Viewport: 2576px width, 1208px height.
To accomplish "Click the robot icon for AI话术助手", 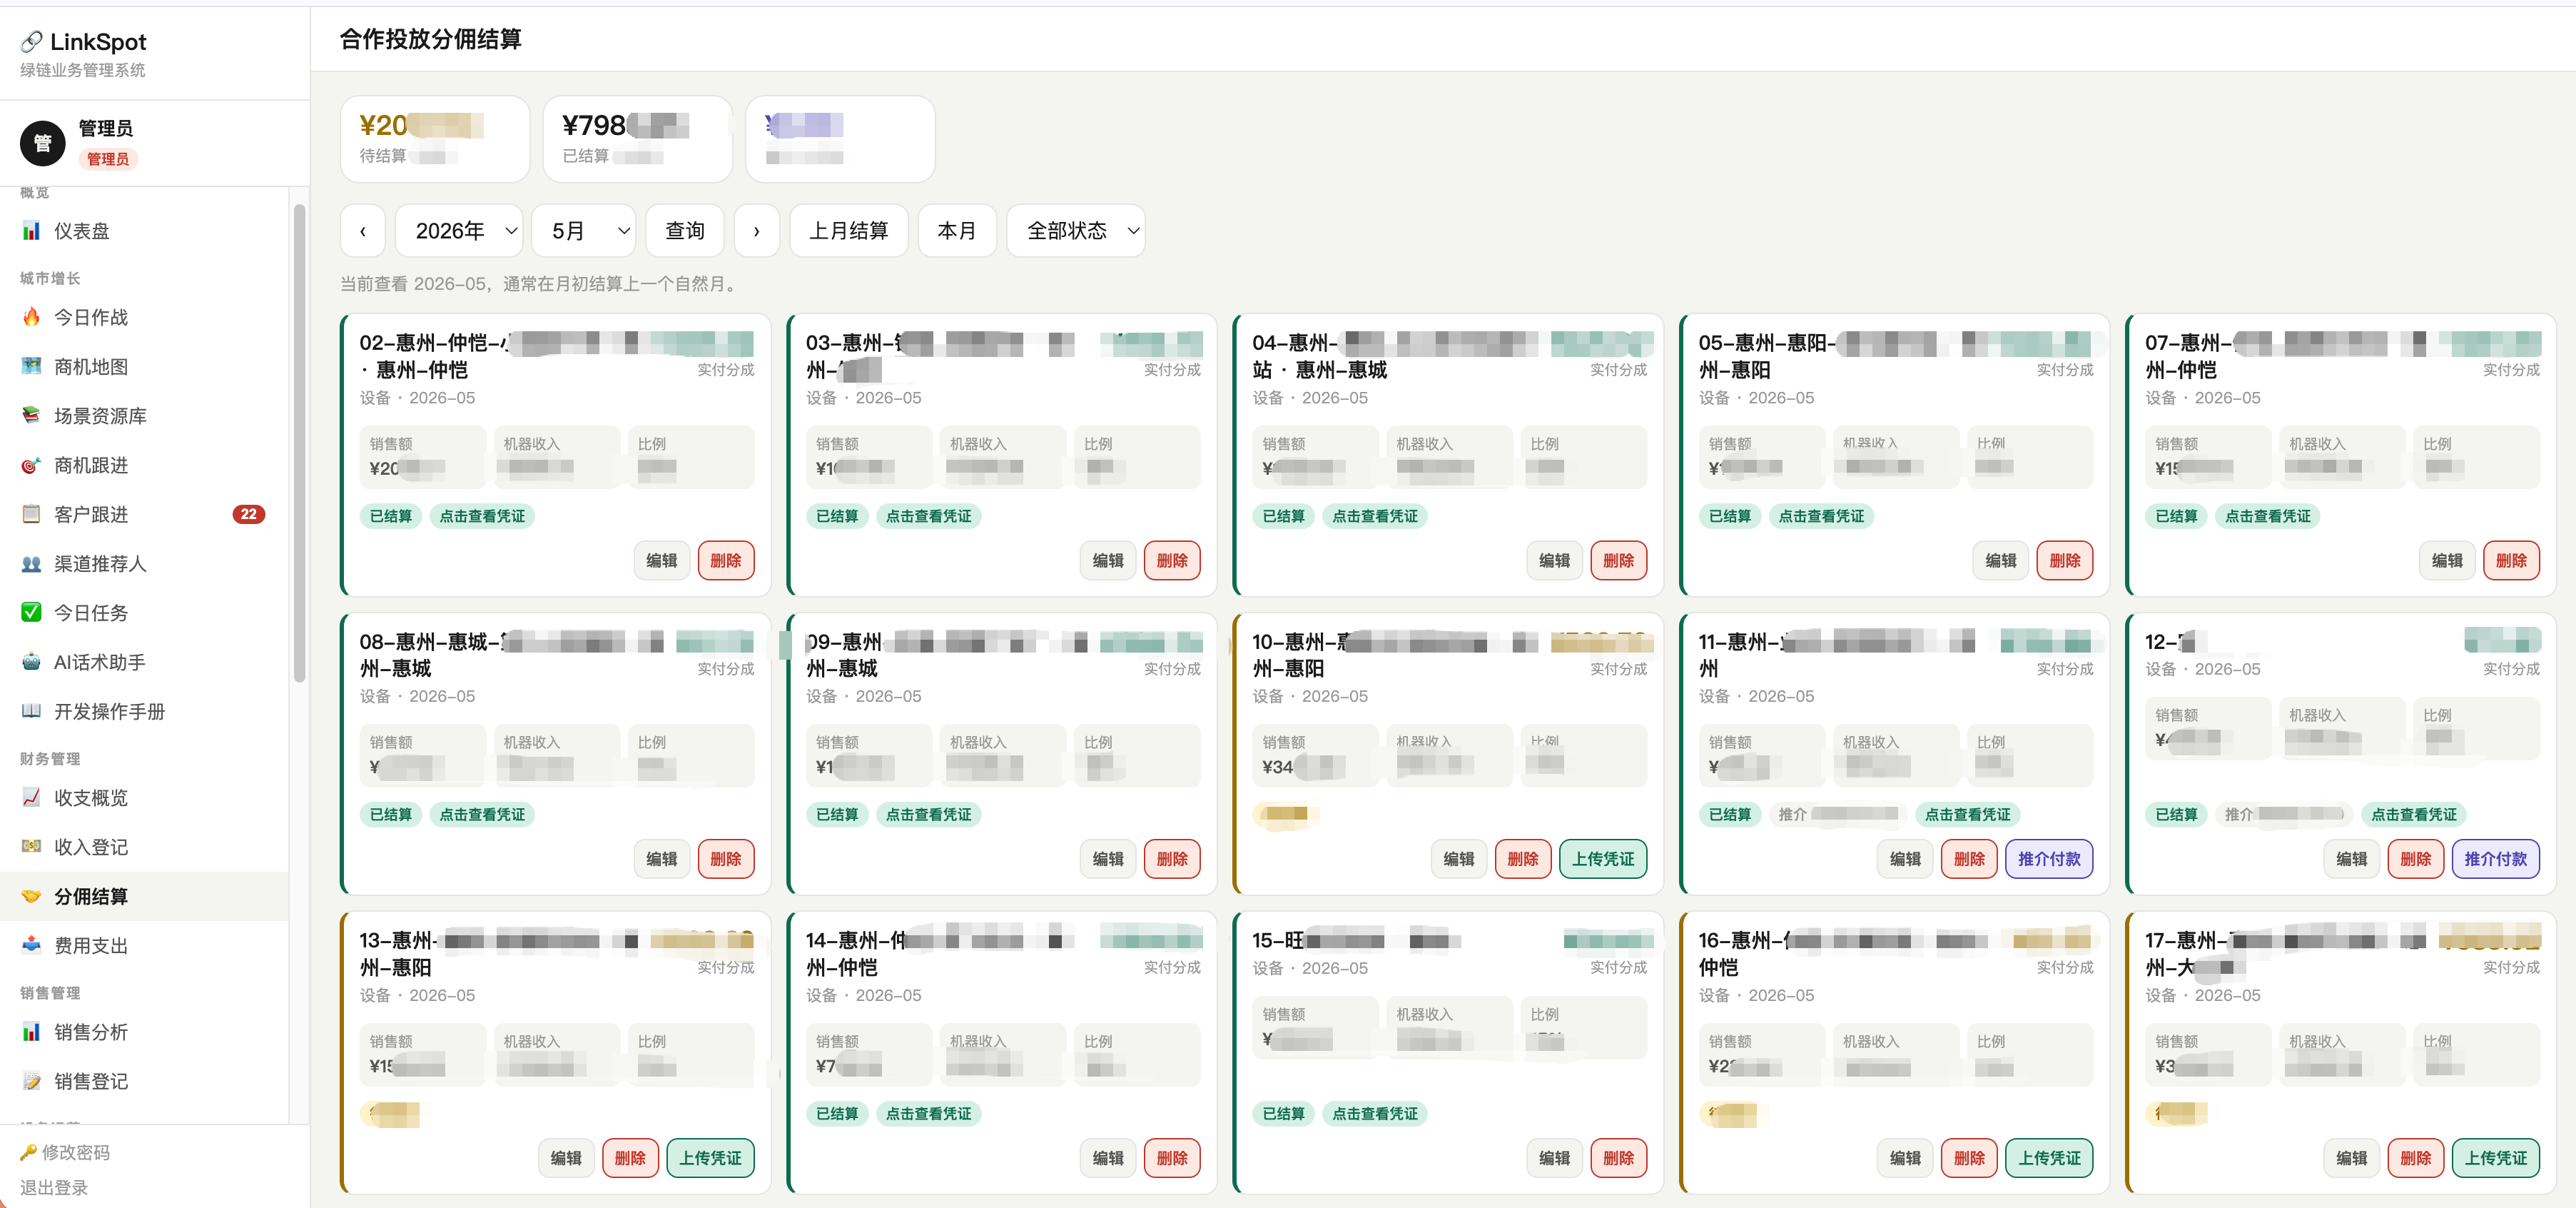I will 31,662.
